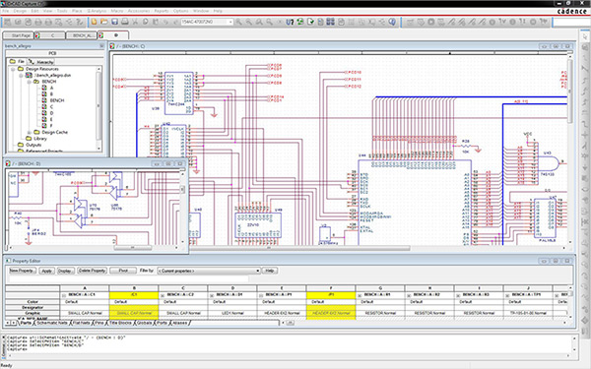Click the first pencil probe icon on the simulation toolbar
This screenshot has width=591, height=369.
[x=451, y=22]
